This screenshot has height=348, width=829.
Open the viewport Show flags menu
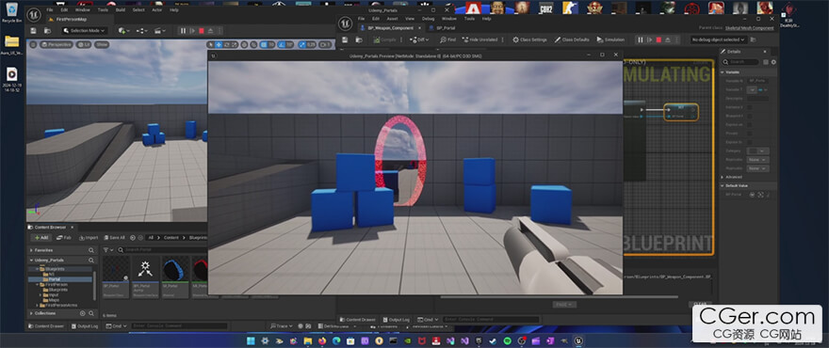pyautogui.click(x=102, y=45)
